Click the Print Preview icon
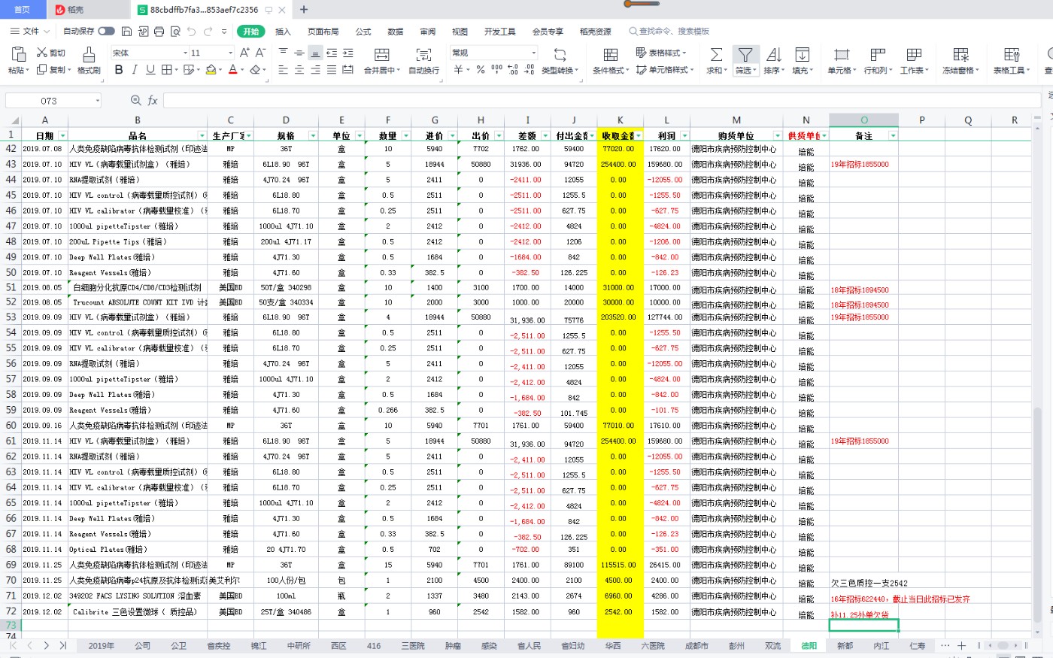Viewport: 1053px width, 658px height. pos(175,32)
